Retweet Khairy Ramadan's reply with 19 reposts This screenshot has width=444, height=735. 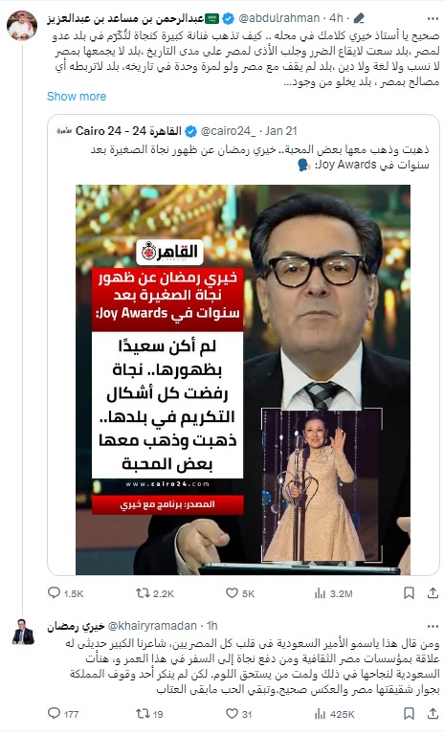click(x=149, y=713)
